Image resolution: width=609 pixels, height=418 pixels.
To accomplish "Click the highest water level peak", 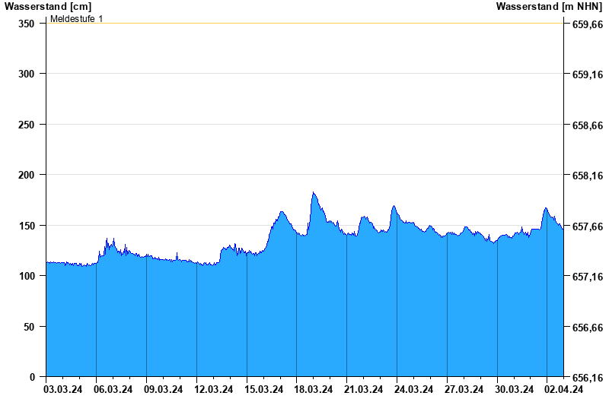I will [x=313, y=193].
